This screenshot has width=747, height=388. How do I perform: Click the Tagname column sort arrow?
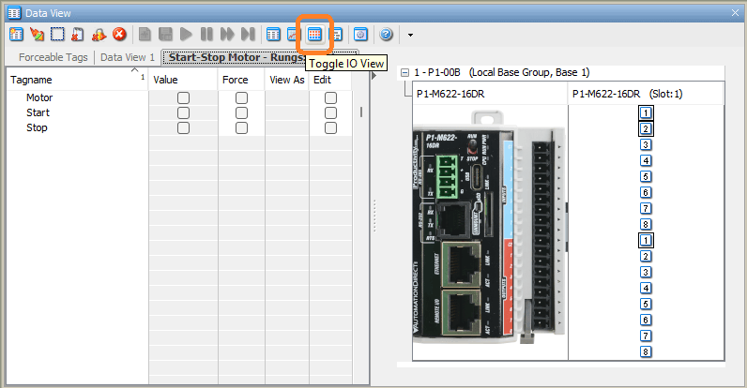134,70
